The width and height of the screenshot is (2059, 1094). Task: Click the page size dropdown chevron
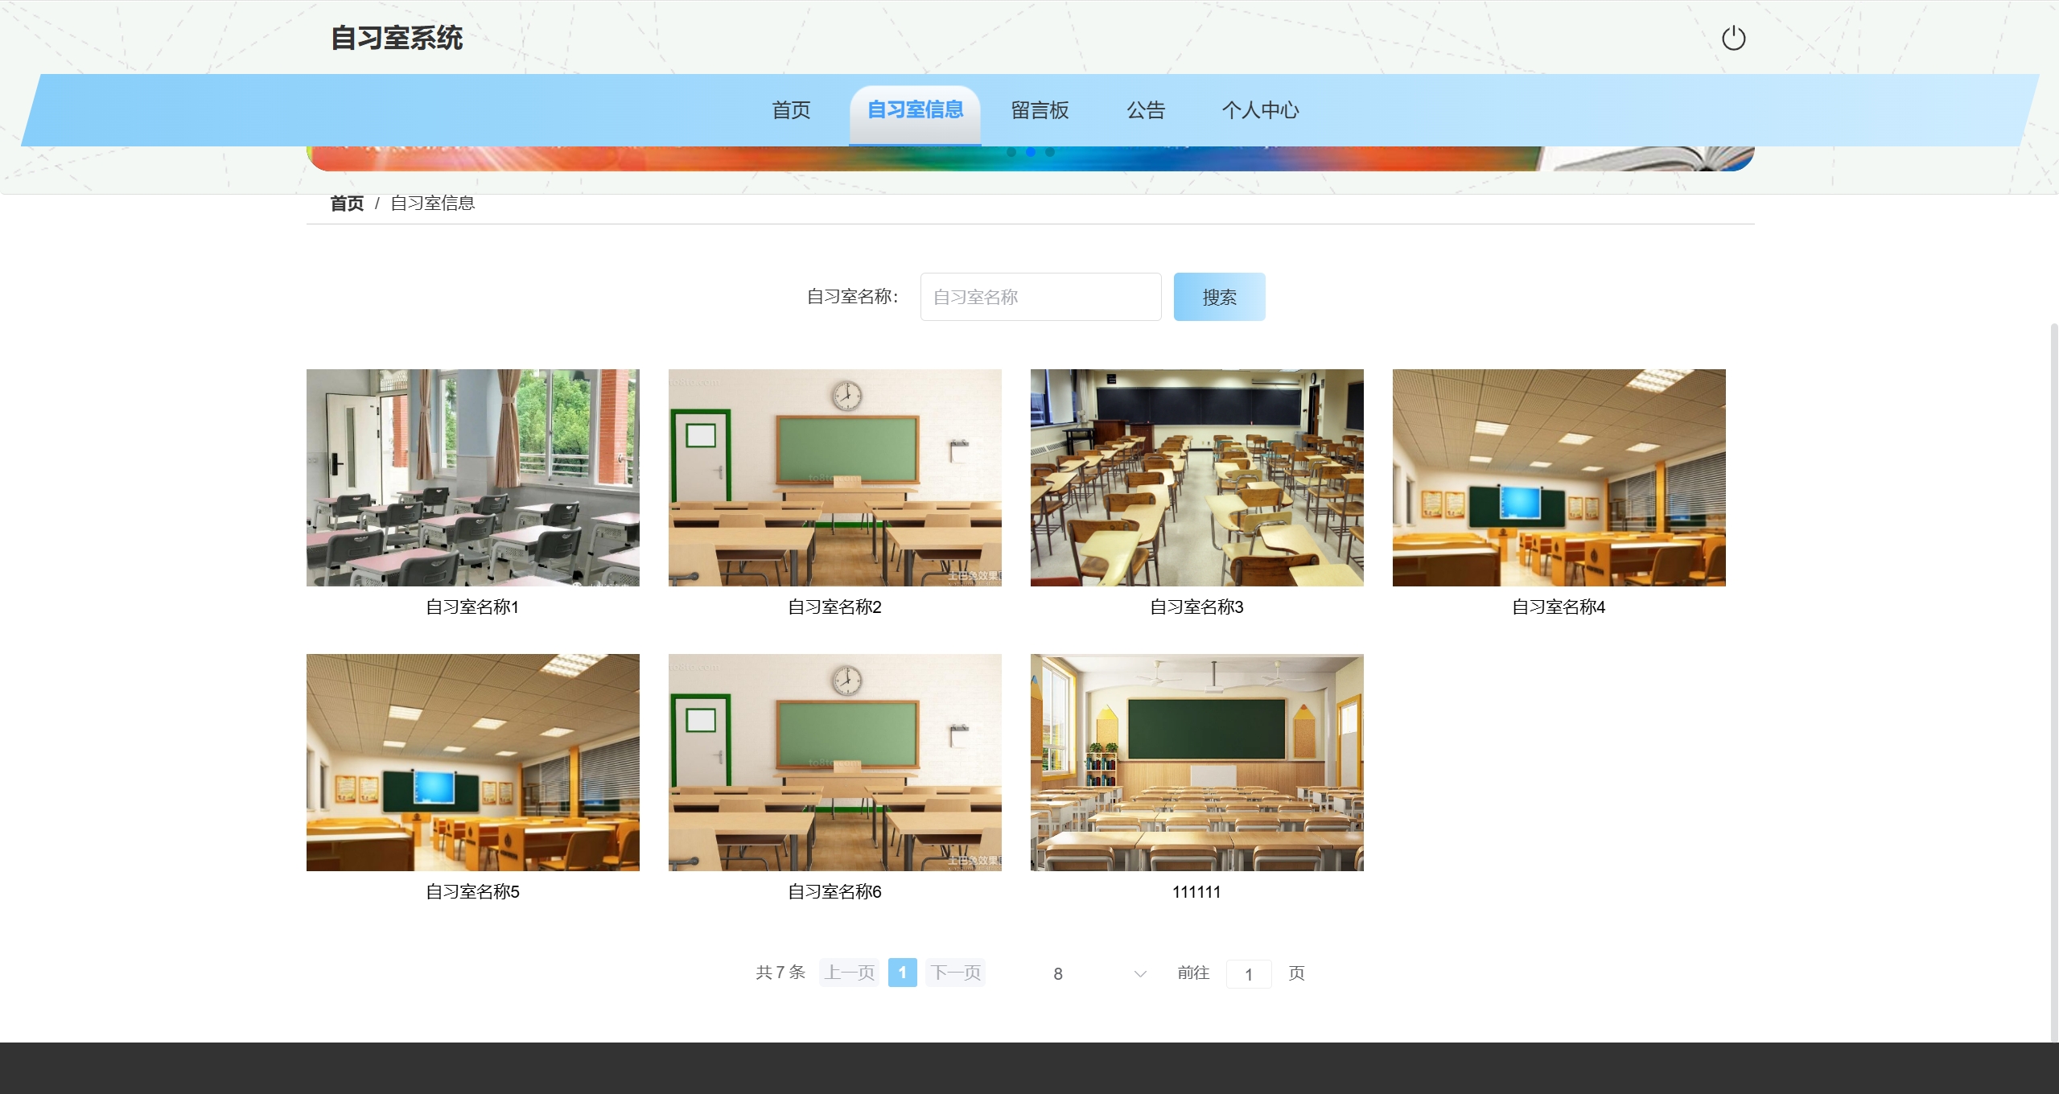(x=1140, y=974)
